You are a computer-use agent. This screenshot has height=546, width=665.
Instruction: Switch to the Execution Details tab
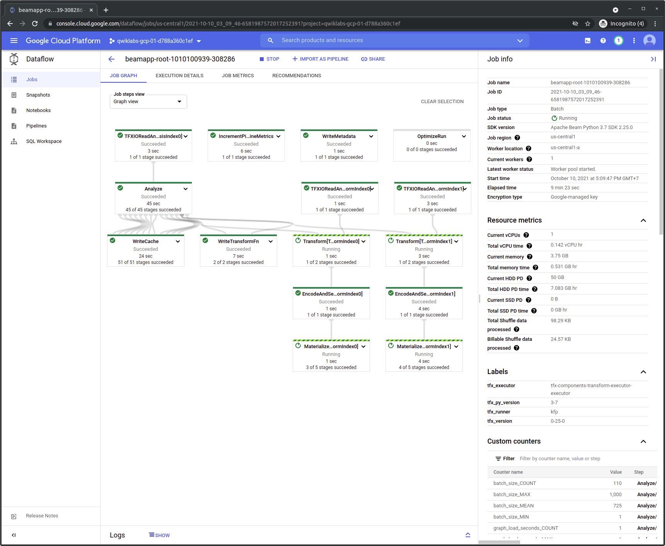pyautogui.click(x=179, y=76)
